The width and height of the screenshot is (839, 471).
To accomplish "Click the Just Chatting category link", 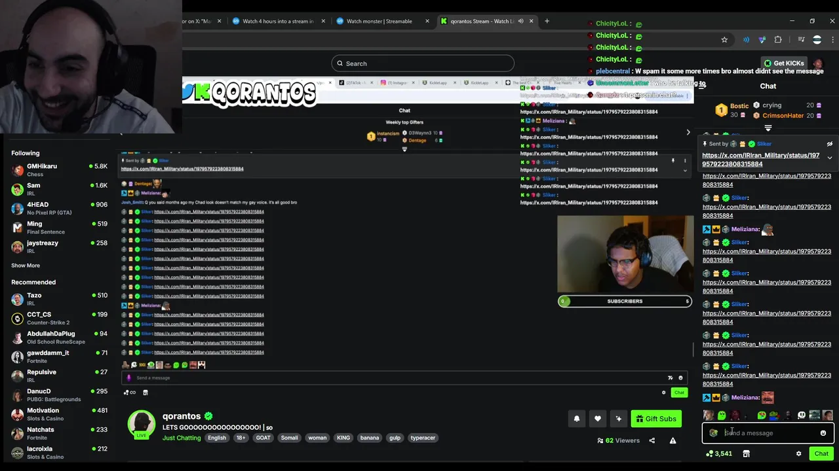I will tap(182, 438).
